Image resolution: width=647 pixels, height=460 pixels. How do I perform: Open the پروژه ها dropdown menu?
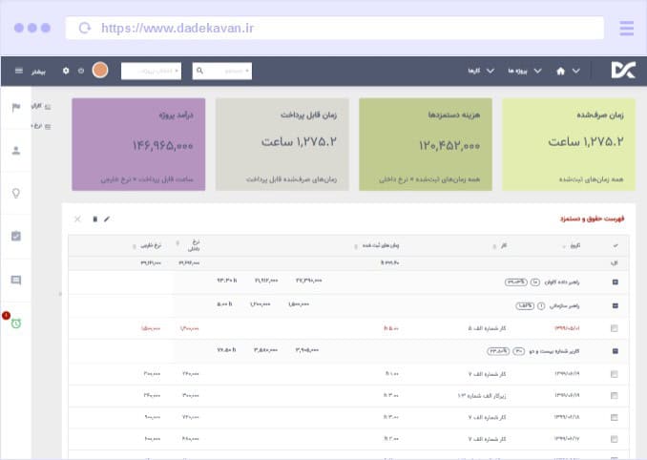pos(525,71)
